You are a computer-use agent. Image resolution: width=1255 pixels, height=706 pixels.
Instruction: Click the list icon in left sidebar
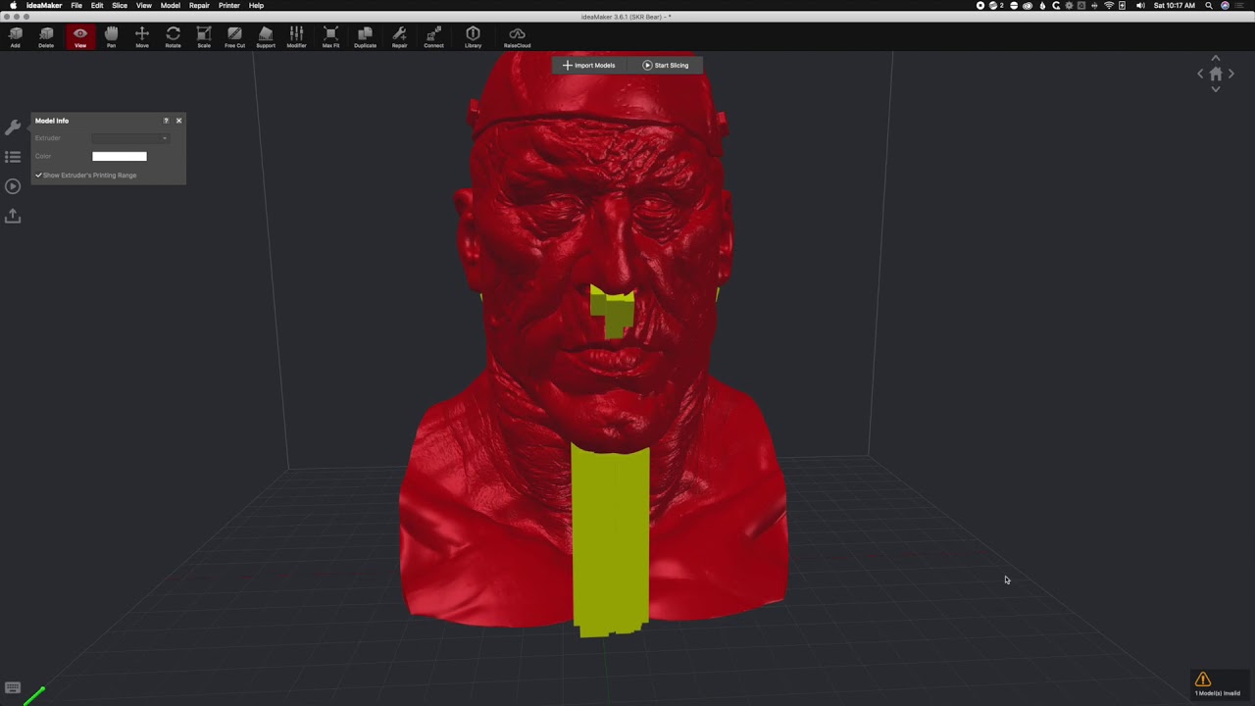[x=13, y=157]
